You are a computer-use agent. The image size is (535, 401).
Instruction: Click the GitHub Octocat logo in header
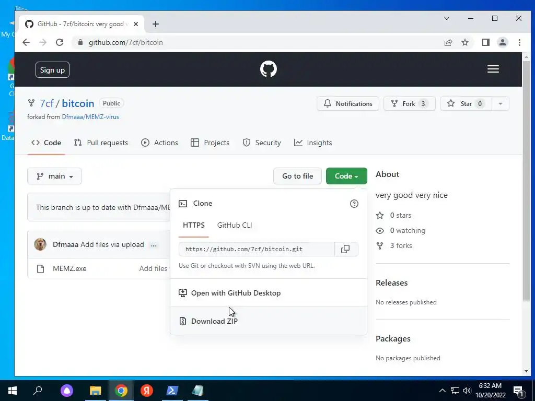click(x=268, y=69)
